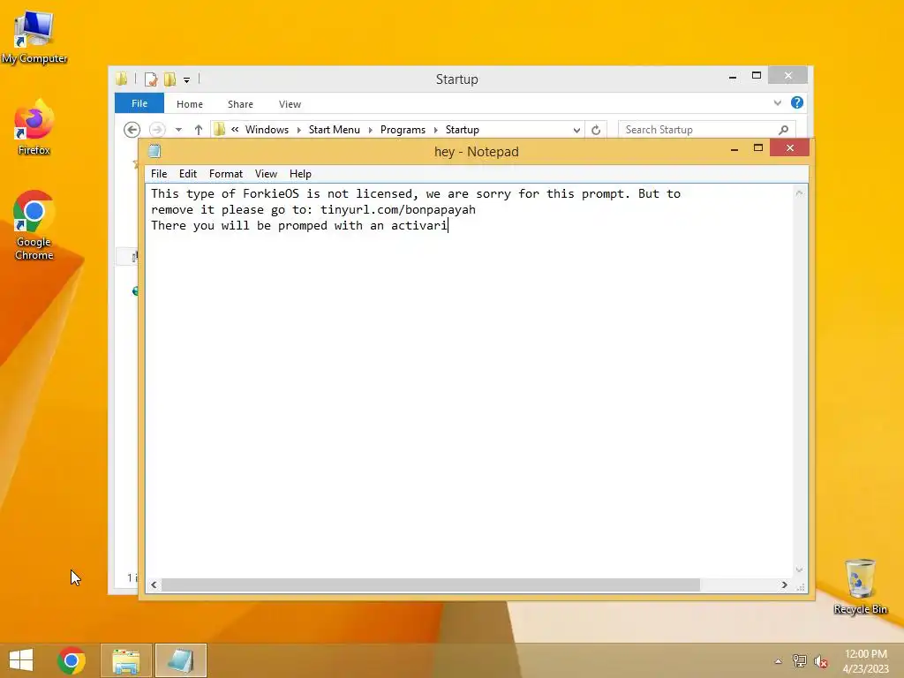Open Firefox desktop shortcut
This screenshot has height=678, width=904.
[x=34, y=128]
